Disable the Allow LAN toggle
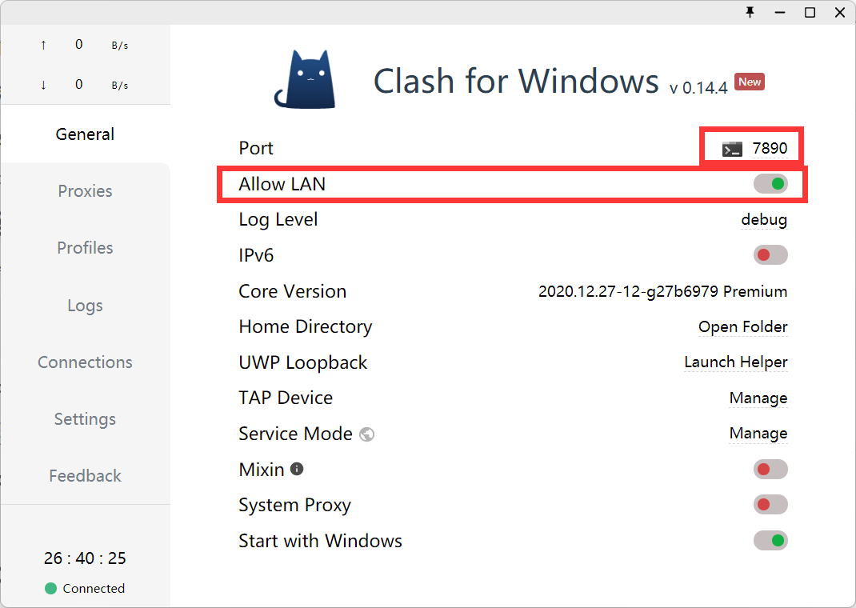Image resolution: width=856 pixels, height=608 pixels. 770,184
